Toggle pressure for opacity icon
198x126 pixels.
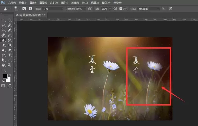90,9
